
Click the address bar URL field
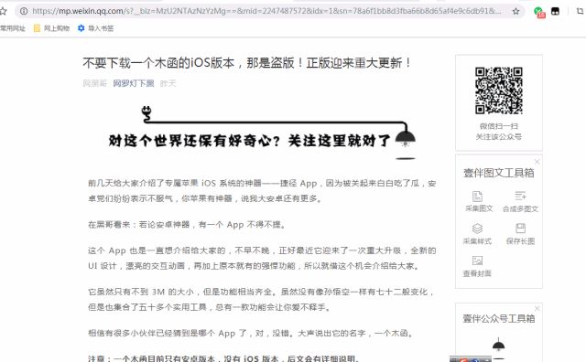tap(266, 11)
